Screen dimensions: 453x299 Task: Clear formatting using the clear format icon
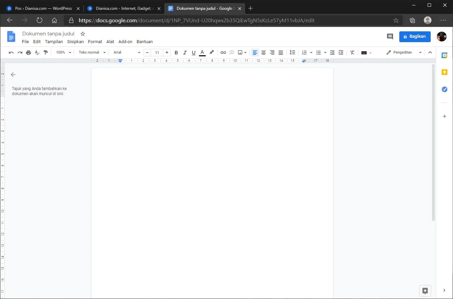[x=352, y=53]
